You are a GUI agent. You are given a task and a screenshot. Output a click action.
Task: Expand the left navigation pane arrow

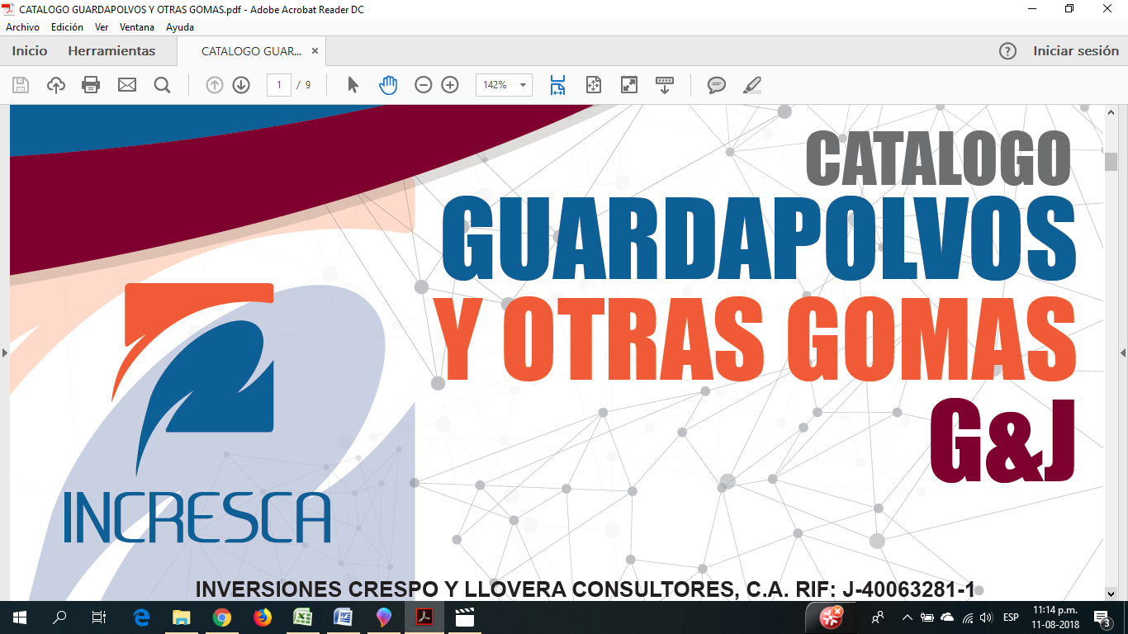(4, 352)
